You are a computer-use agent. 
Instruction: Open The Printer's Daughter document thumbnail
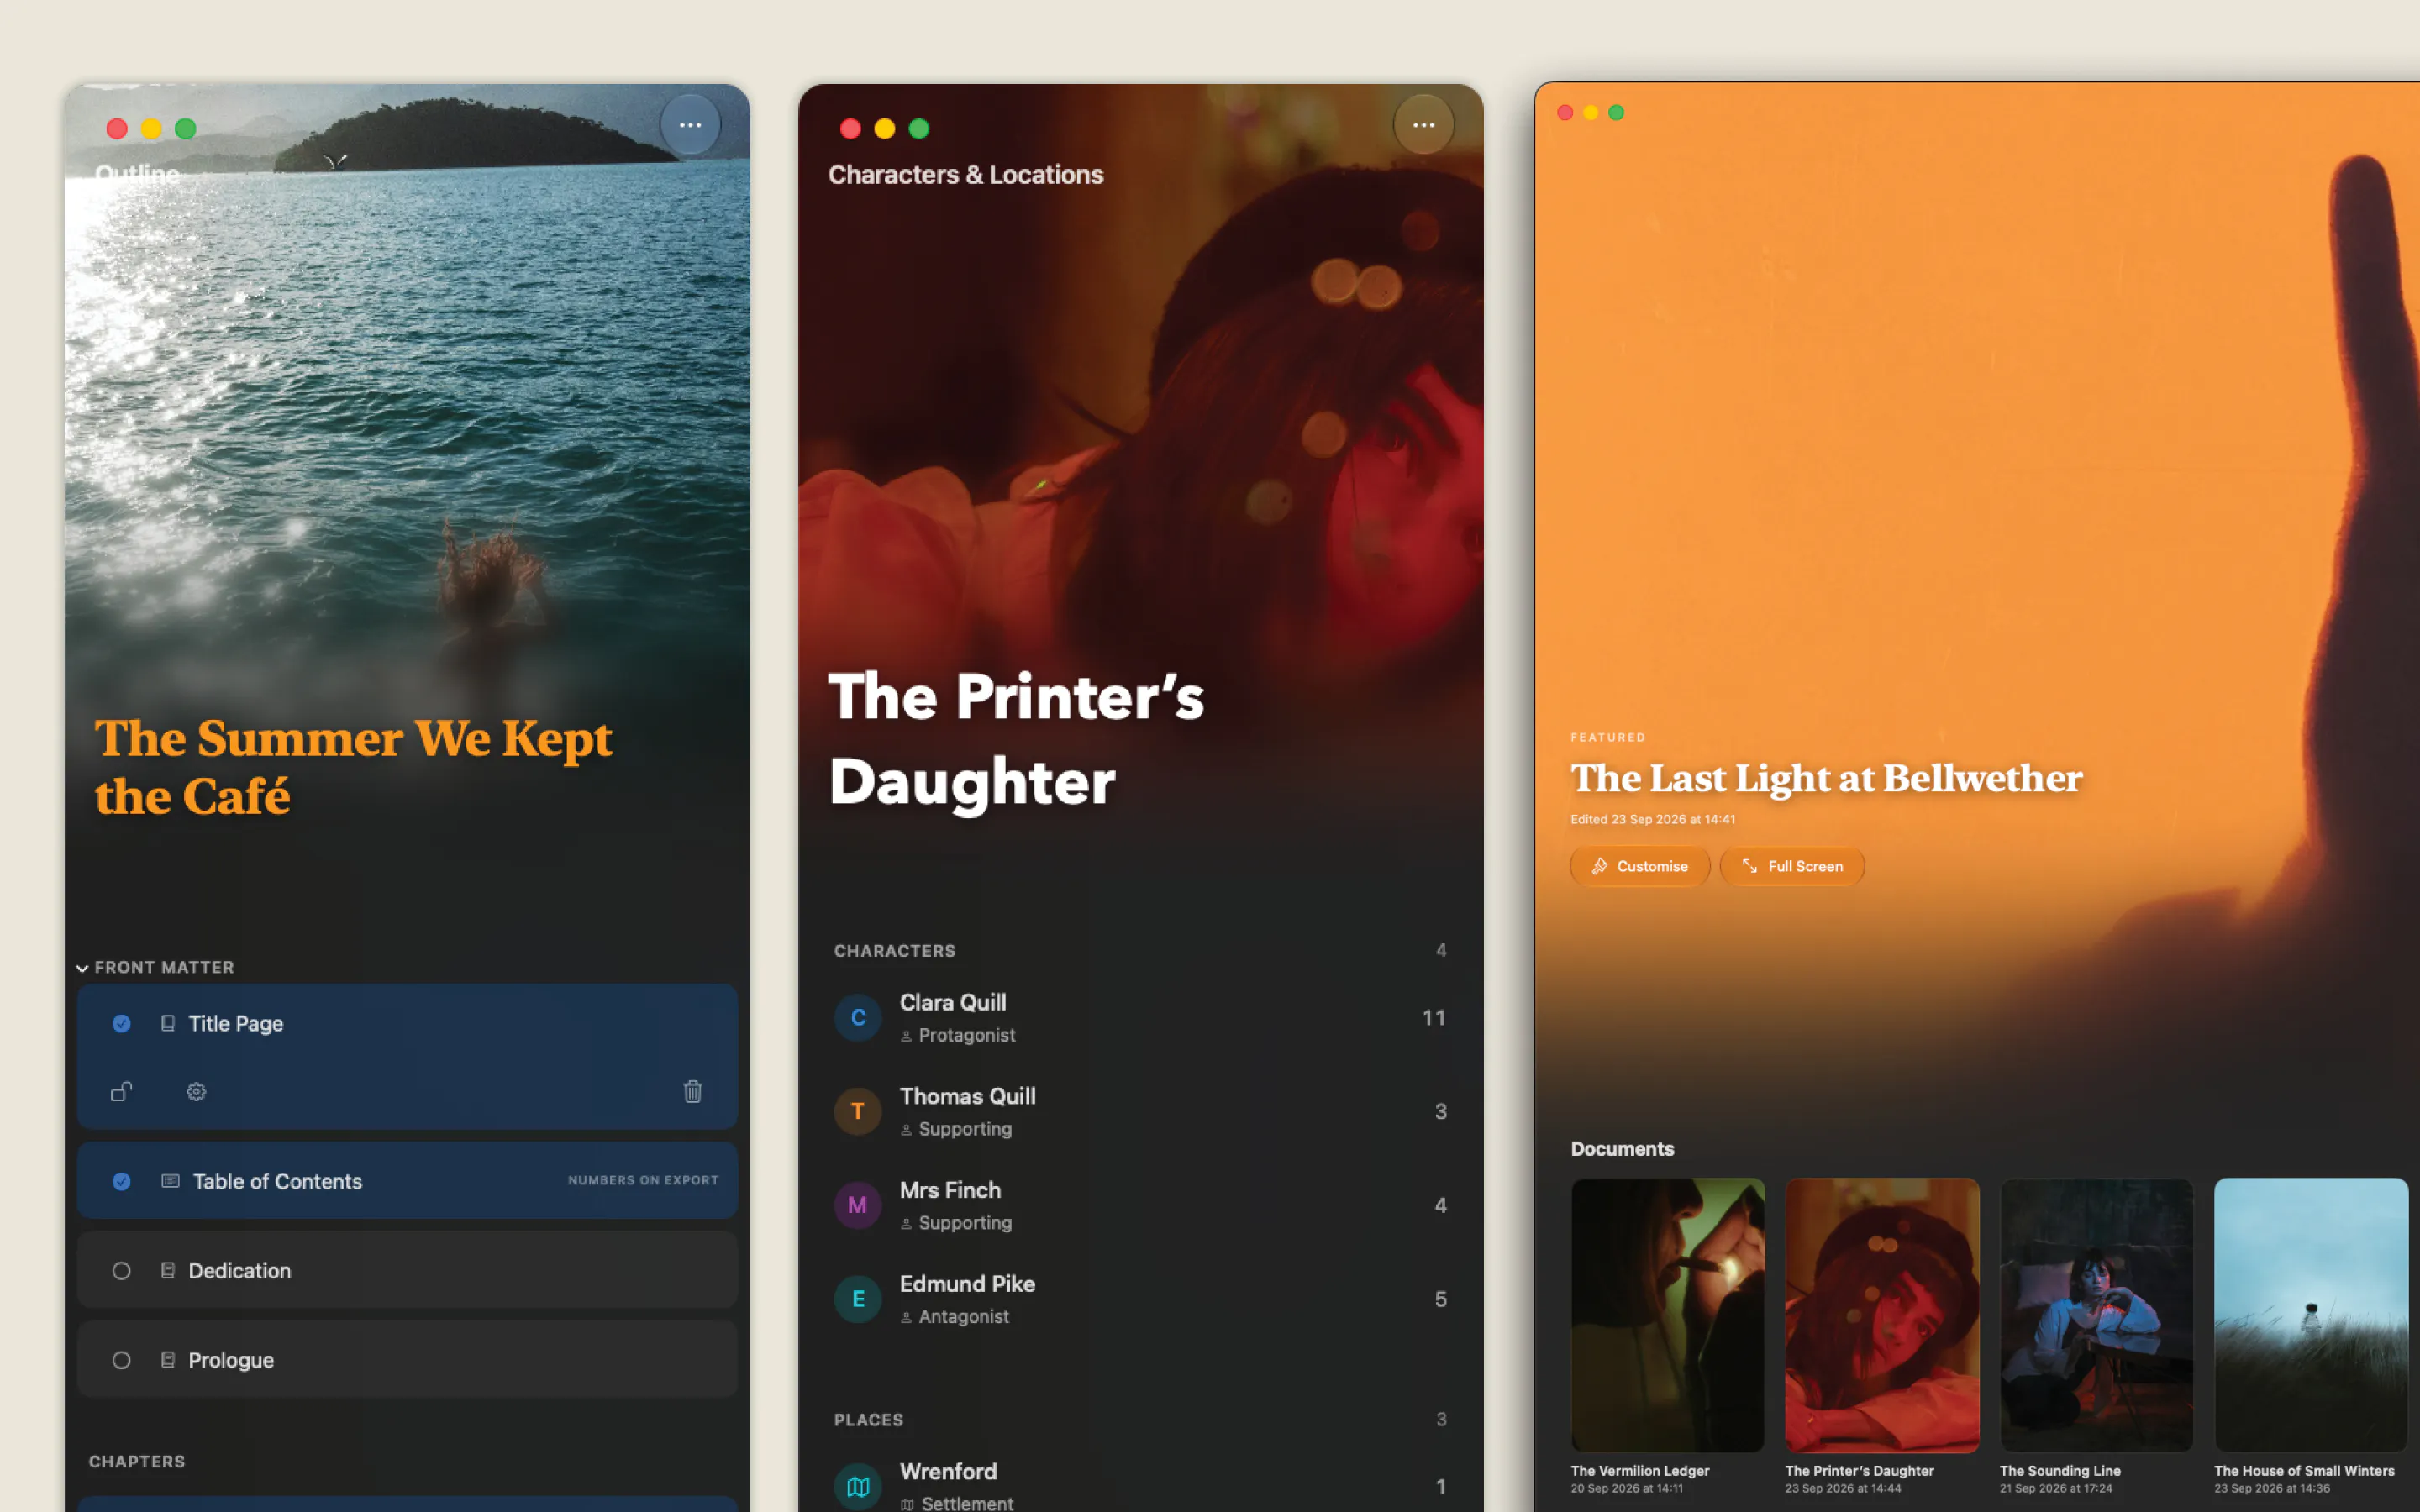[x=1882, y=1314]
